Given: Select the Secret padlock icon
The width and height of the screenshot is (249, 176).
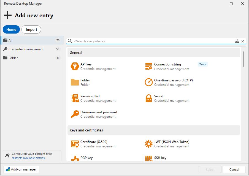Looking at the screenshot, I should [149, 98].
